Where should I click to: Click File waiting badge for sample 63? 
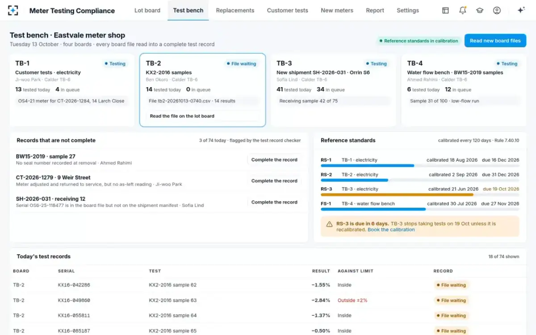(x=451, y=300)
